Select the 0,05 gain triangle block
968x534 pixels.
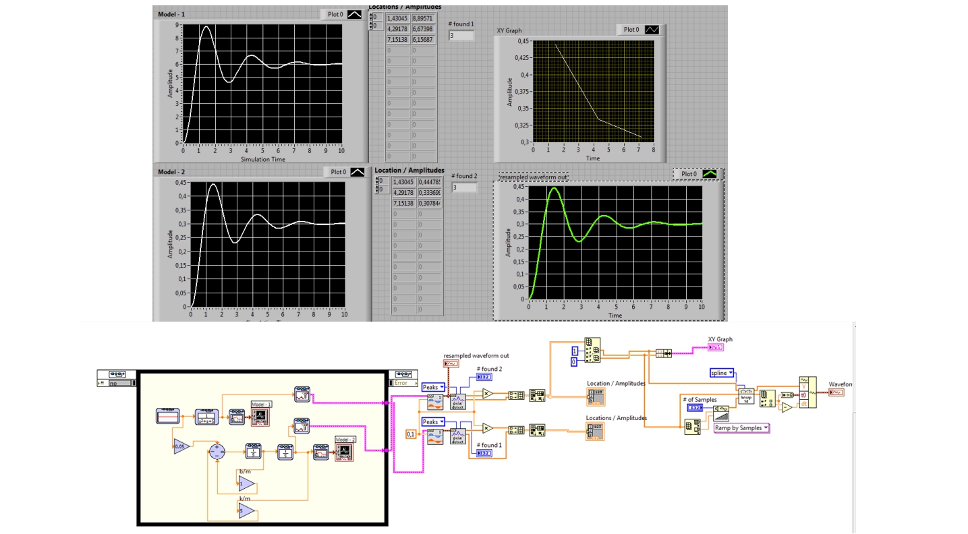coord(182,446)
